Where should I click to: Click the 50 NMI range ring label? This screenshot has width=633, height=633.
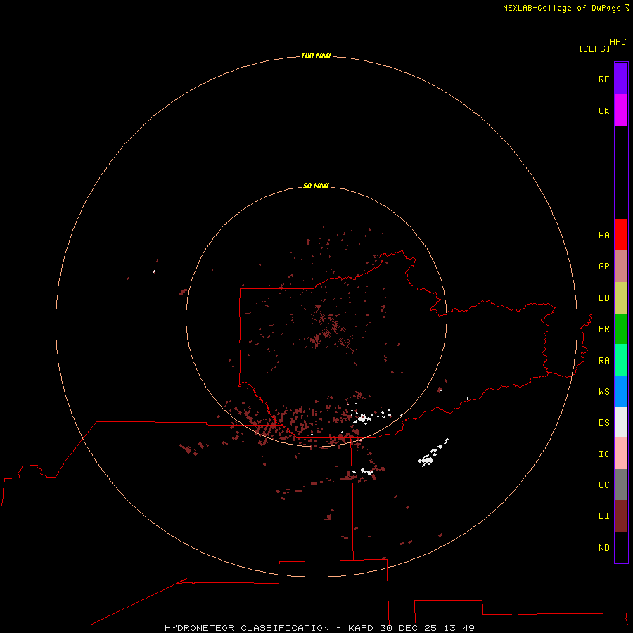click(316, 186)
